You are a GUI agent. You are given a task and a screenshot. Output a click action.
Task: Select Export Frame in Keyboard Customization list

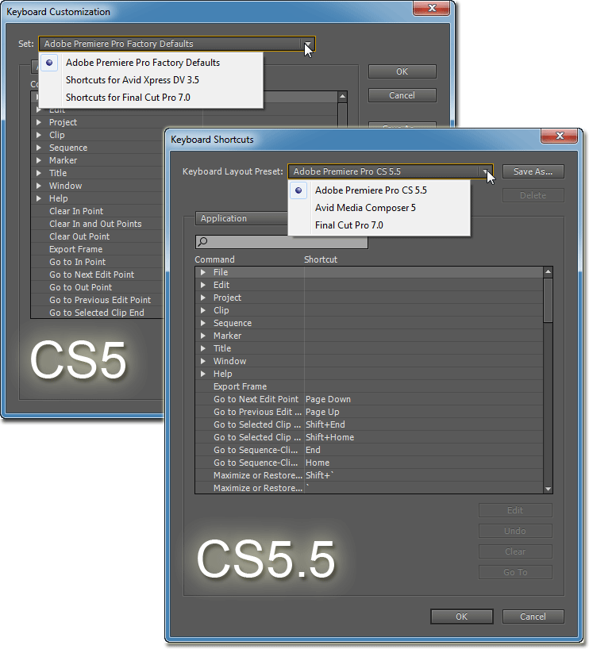click(75, 249)
